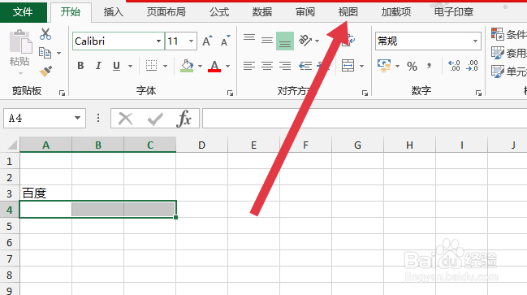Click the Insert Function fx icon

coord(184,119)
